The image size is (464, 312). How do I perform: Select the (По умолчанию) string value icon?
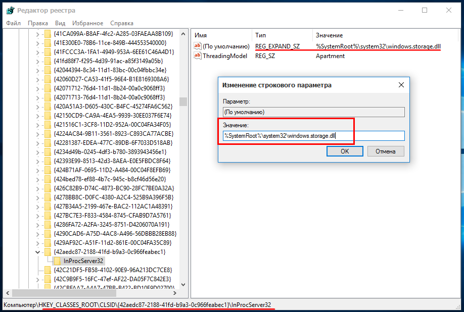click(x=198, y=46)
